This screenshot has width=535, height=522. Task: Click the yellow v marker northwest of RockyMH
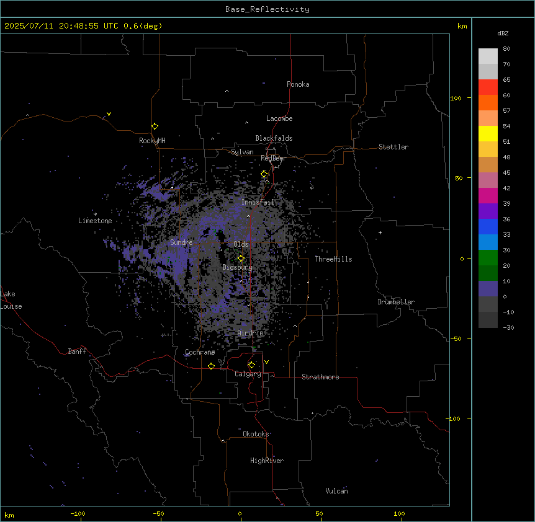[x=109, y=114]
